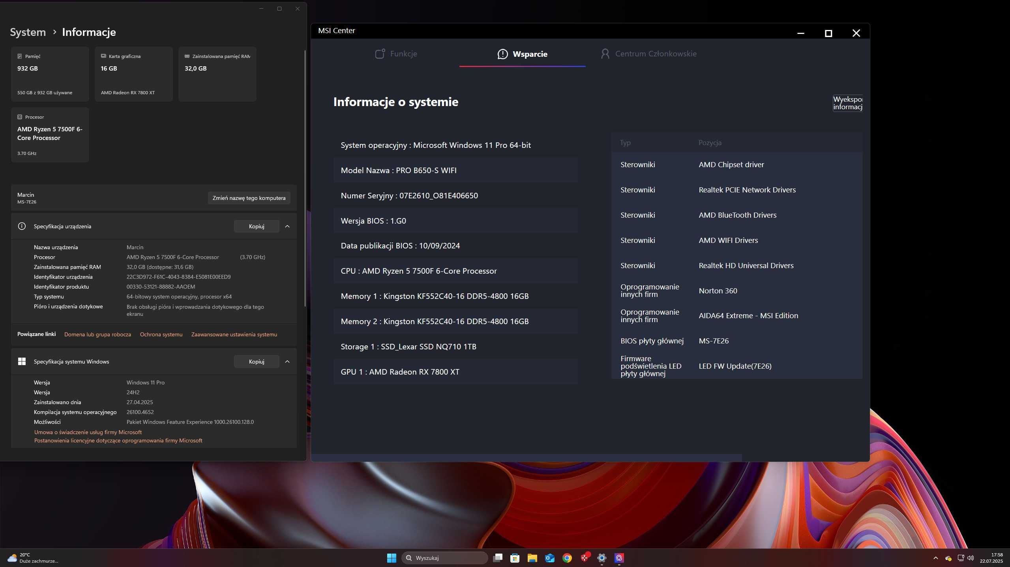Select the LED FW Update(7E26) row

pos(736,366)
